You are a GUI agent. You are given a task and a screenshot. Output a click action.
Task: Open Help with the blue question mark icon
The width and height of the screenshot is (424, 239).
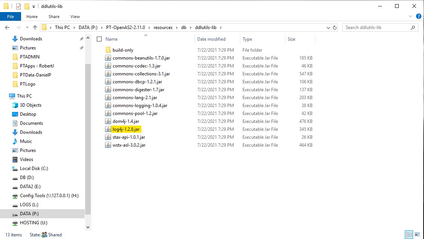[418, 16]
